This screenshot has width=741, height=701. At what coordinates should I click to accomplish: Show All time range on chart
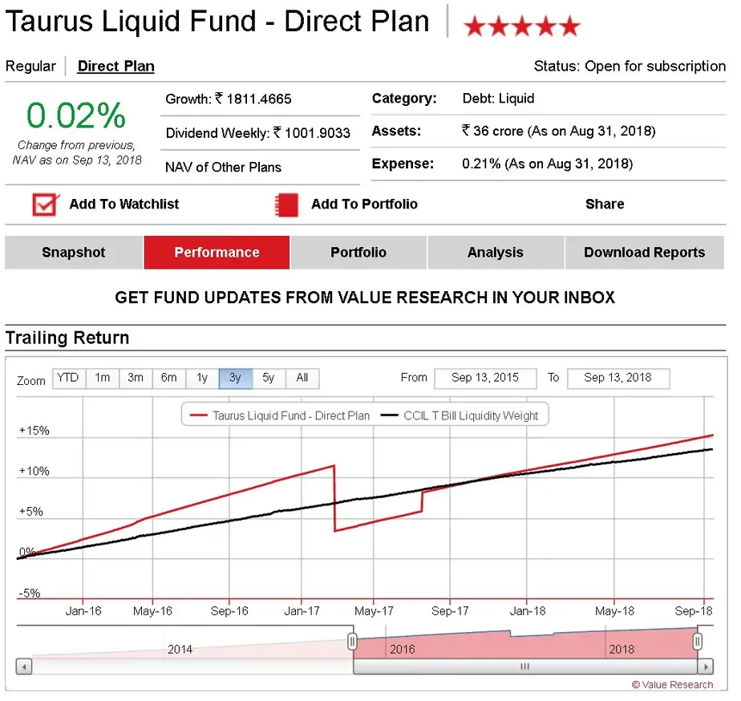[302, 379]
